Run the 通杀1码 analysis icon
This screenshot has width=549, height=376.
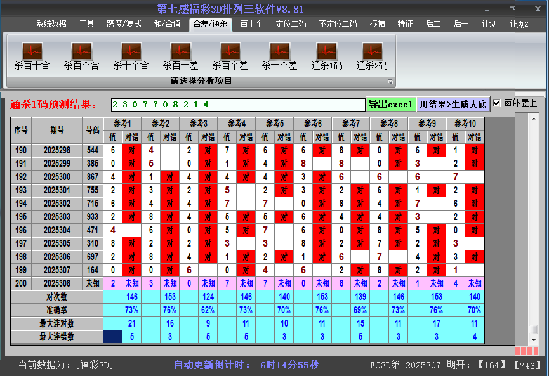coord(326,51)
